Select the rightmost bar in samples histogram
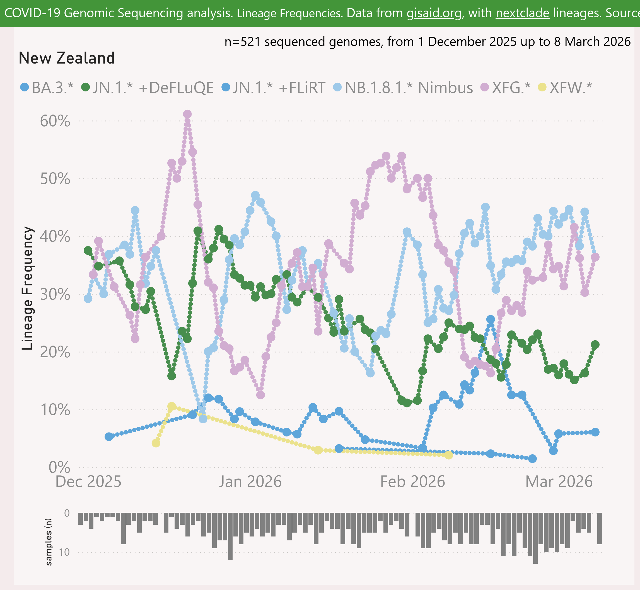This screenshot has height=590, width=640. pyautogui.click(x=599, y=528)
